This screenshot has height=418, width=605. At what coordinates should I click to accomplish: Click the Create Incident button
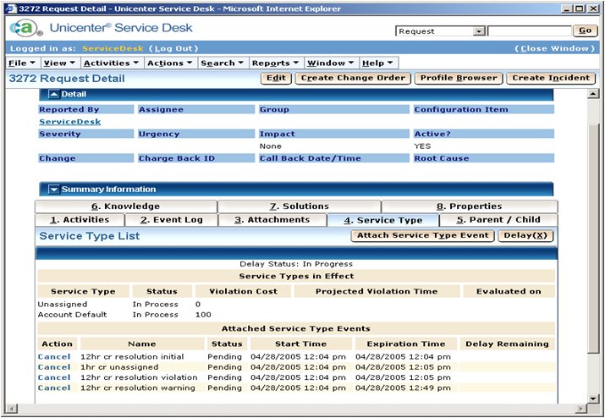point(551,78)
